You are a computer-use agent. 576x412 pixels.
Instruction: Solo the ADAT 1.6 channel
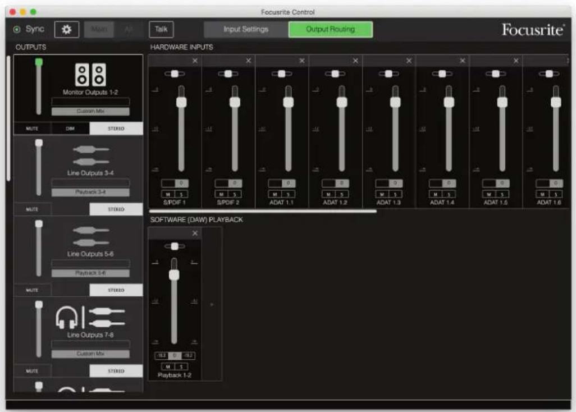point(556,194)
